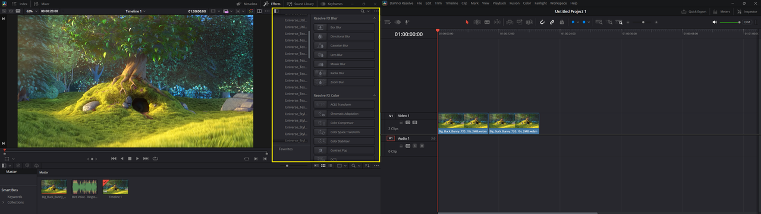Show the Meters panel
Screen dimensions: 761x214
click(722, 11)
